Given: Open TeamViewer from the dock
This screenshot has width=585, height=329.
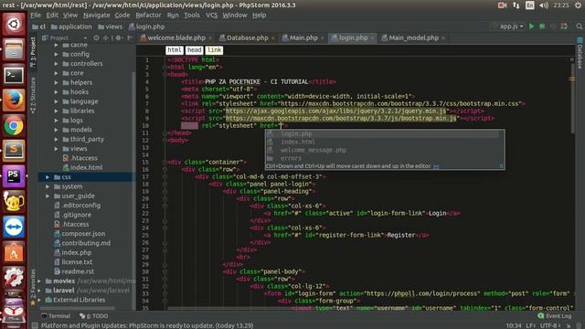Looking at the screenshot, I should point(14,227).
